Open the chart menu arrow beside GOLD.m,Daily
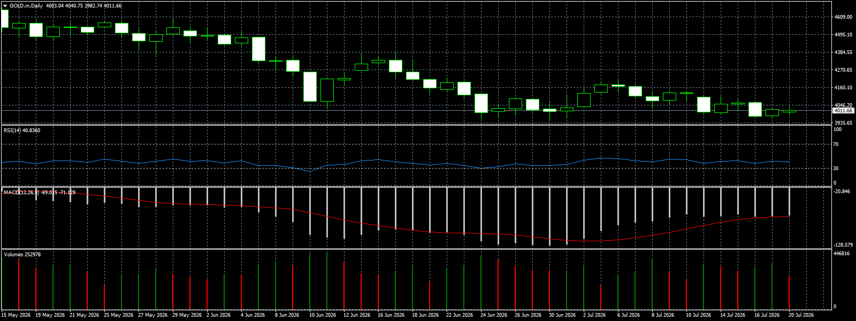Screen dimensions: 856x321 [x=5, y=6]
